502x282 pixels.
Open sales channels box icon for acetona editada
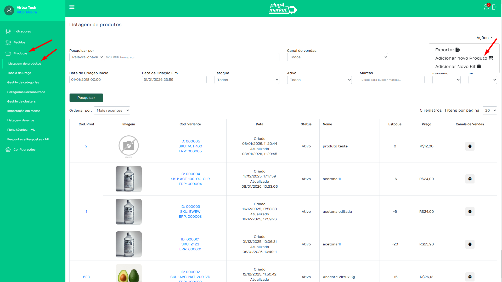point(470,212)
